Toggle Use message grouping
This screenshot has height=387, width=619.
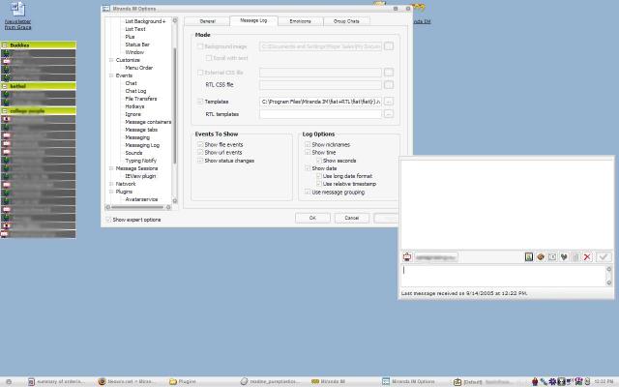(x=308, y=192)
